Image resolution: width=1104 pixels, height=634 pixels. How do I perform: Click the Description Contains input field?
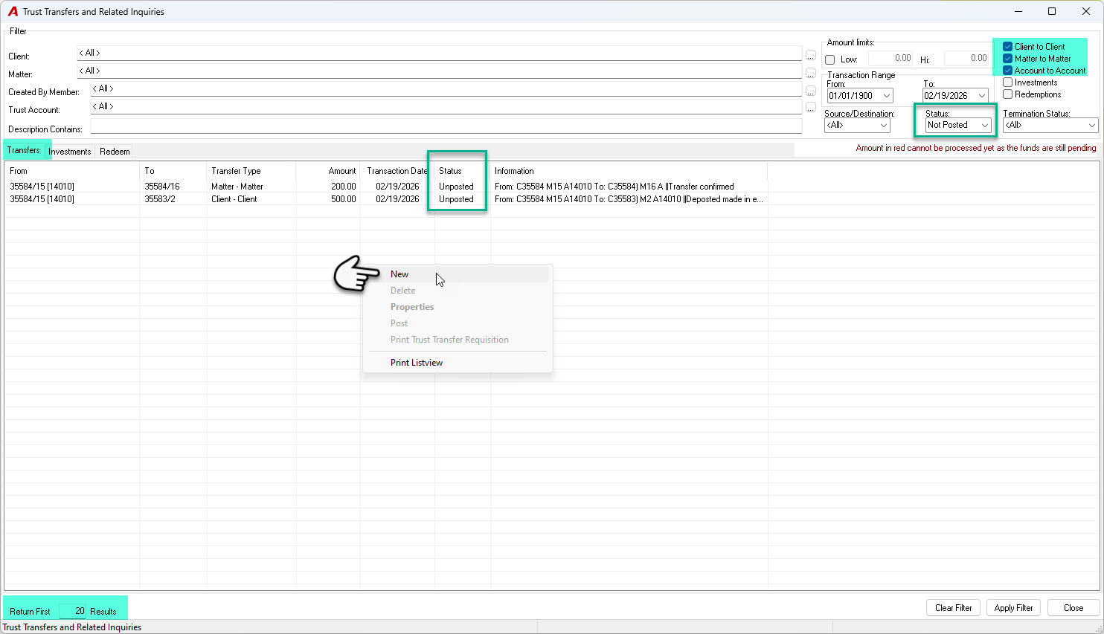tap(446, 126)
